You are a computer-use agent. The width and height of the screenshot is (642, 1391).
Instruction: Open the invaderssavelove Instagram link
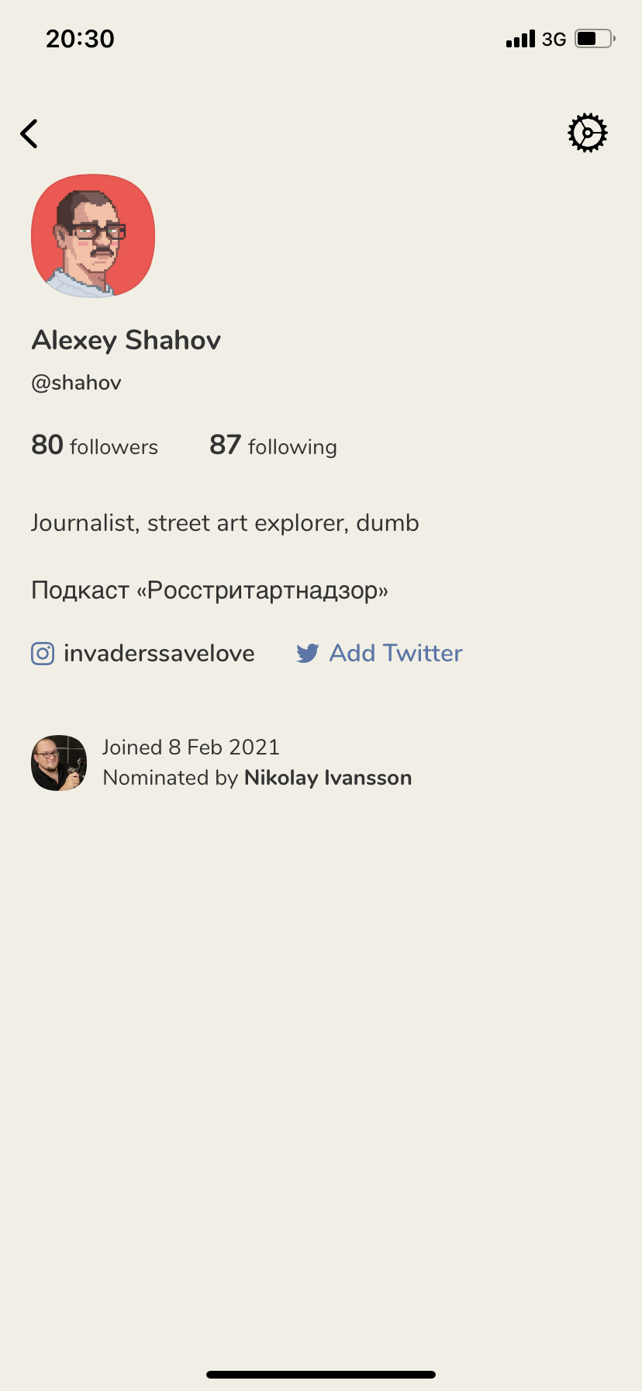click(159, 654)
